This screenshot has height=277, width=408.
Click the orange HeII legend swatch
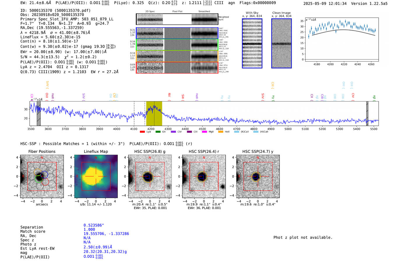click(x=221, y=132)
